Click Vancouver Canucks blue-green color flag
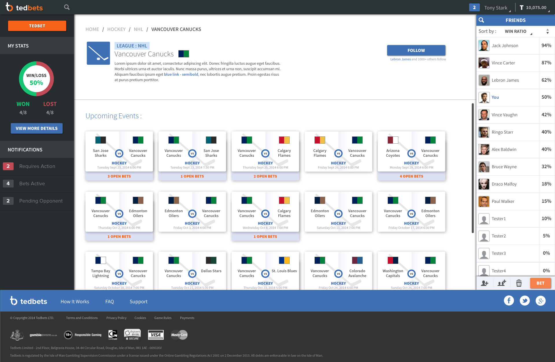555x362 pixels. pos(184,54)
